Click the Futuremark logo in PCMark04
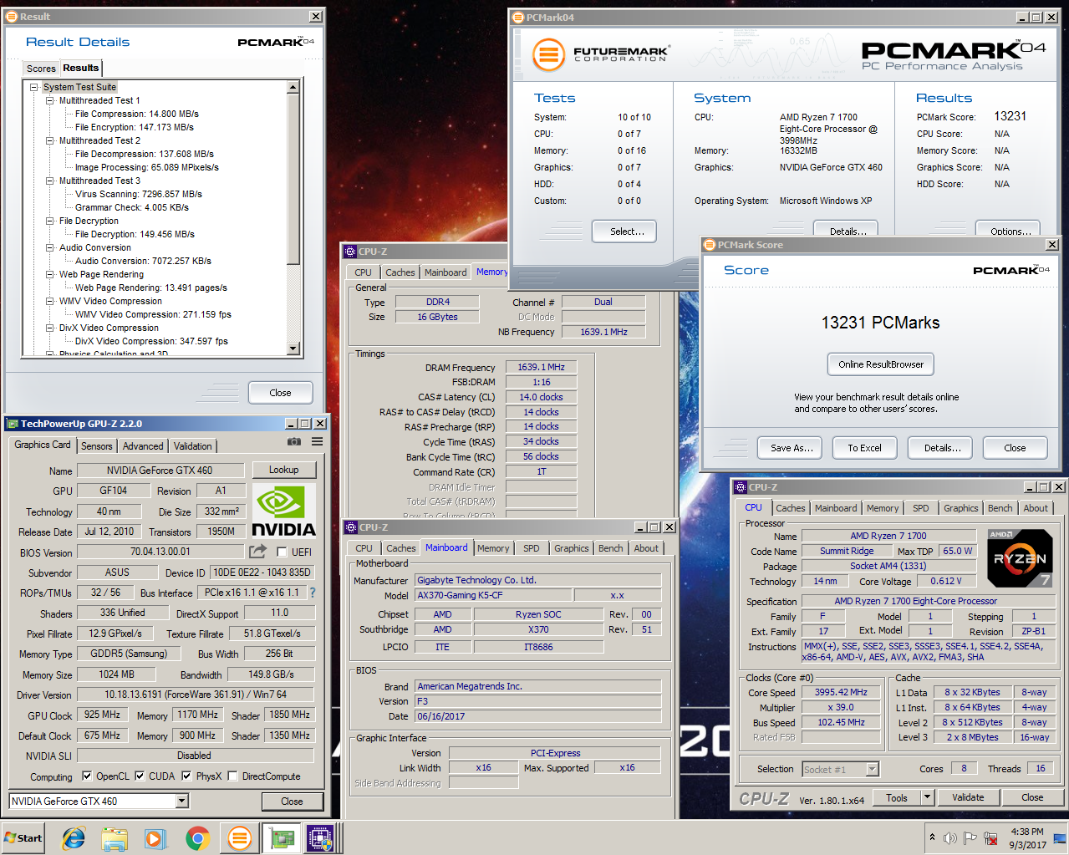Viewport: 1069px width, 855px height. tap(601, 55)
